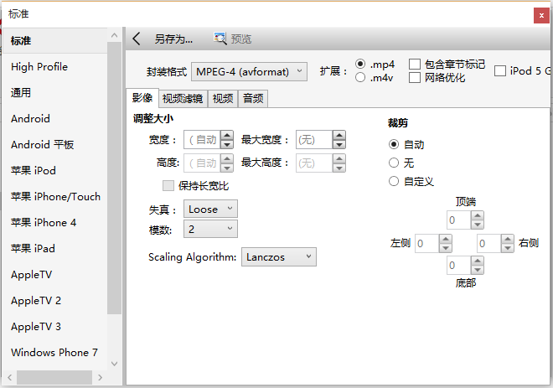The width and height of the screenshot is (553, 388).
Task: Select 苹果 iPod preset
Action: tap(54, 170)
